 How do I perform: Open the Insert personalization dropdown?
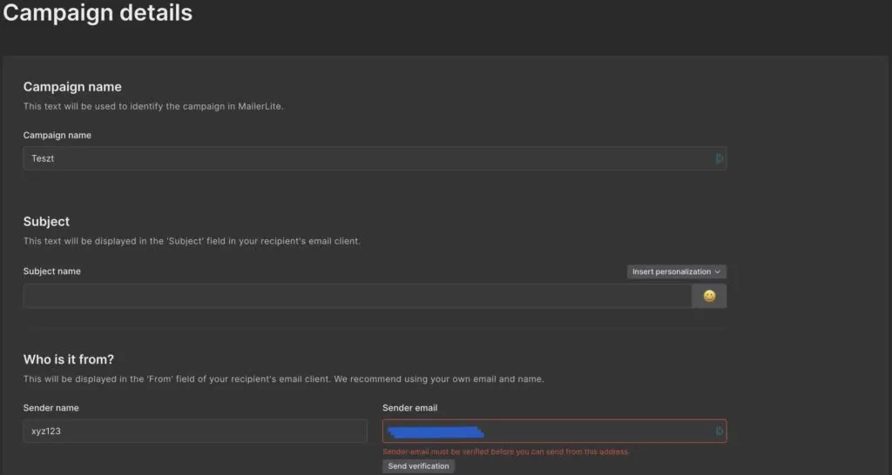[x=675, y=271]
